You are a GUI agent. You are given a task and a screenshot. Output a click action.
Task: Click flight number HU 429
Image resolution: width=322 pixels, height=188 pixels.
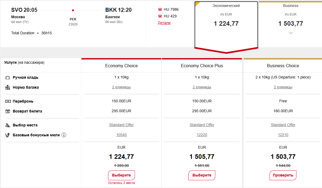tap(170, 16)
